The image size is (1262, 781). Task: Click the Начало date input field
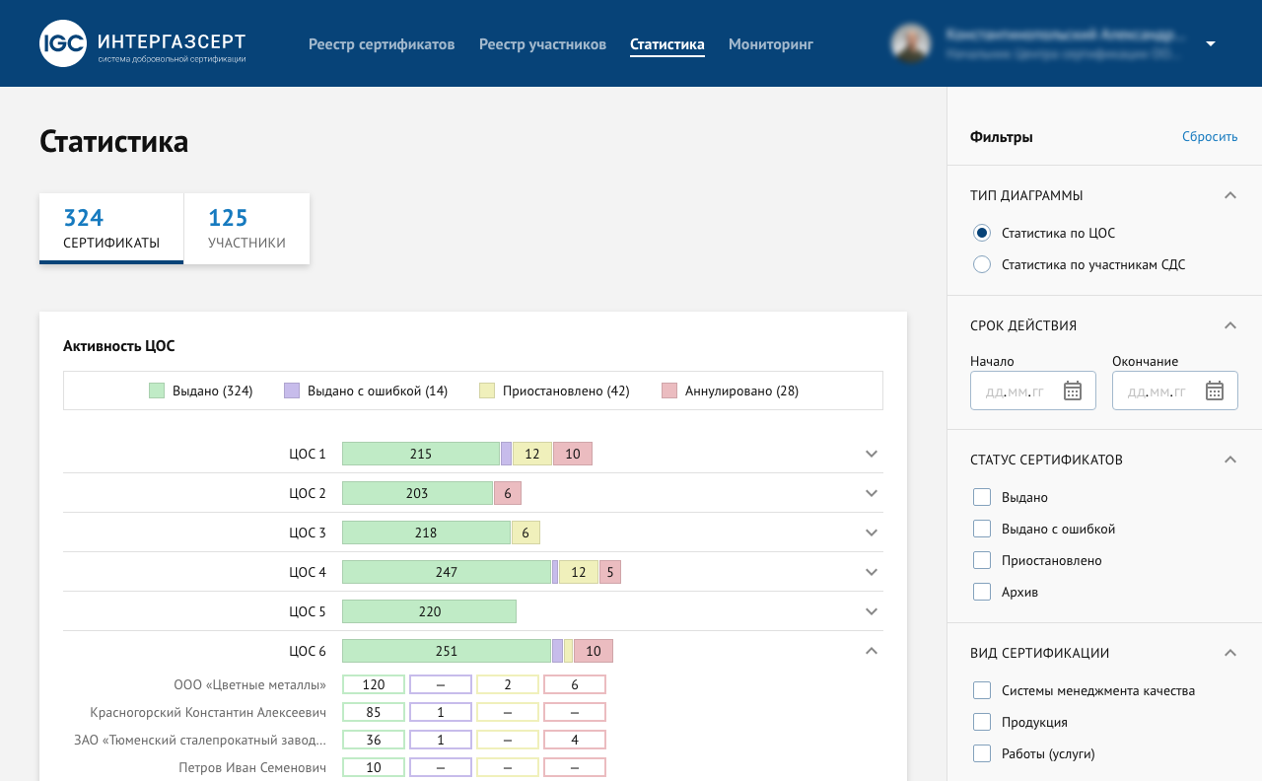point(1016,391)
